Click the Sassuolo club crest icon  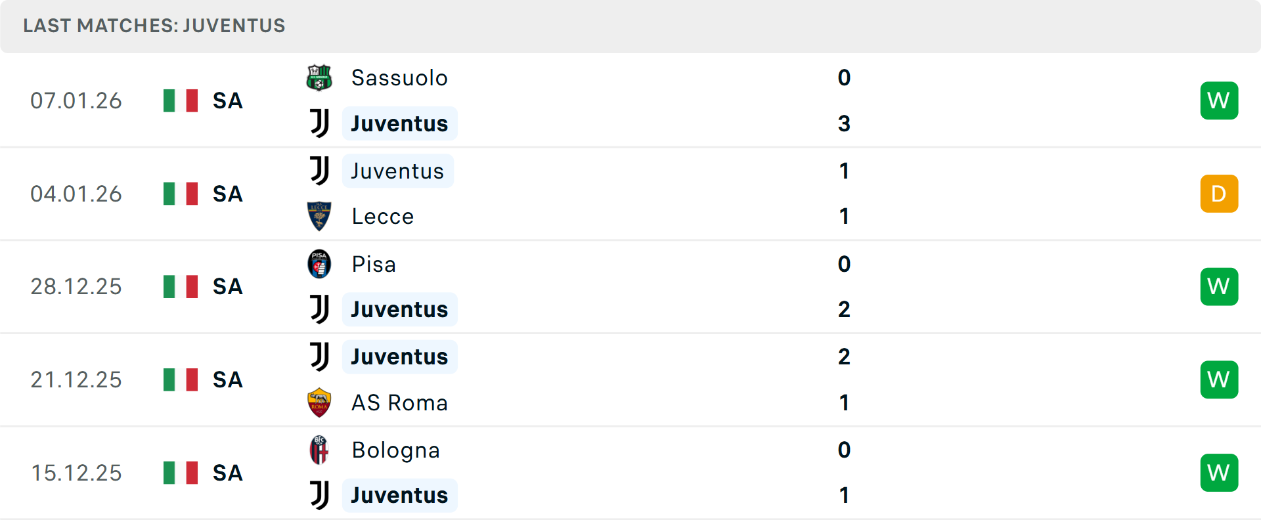(x=319, y=77)
